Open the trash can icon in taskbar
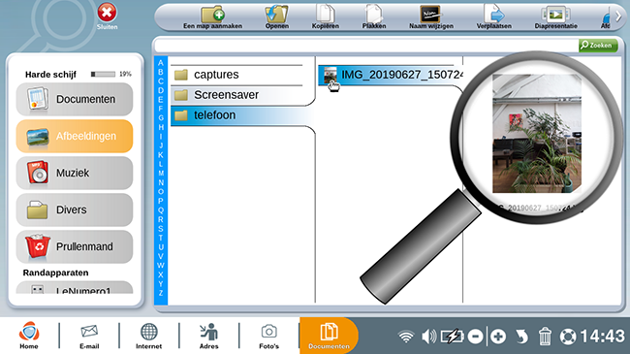630x354 pixels. point(545,337)
